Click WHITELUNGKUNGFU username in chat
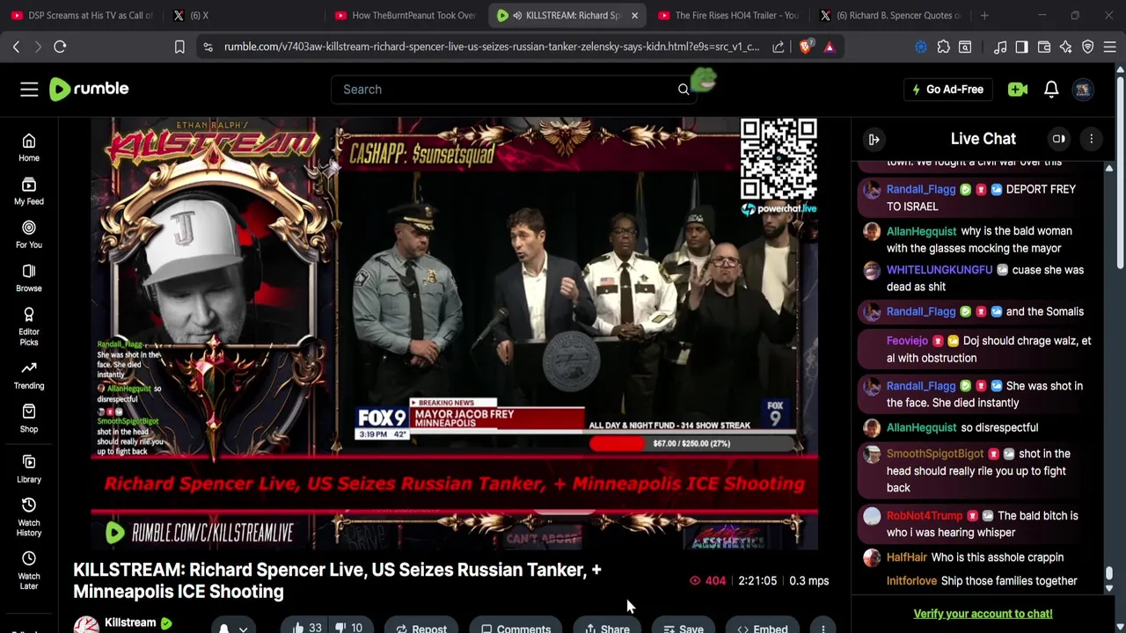 940,270
